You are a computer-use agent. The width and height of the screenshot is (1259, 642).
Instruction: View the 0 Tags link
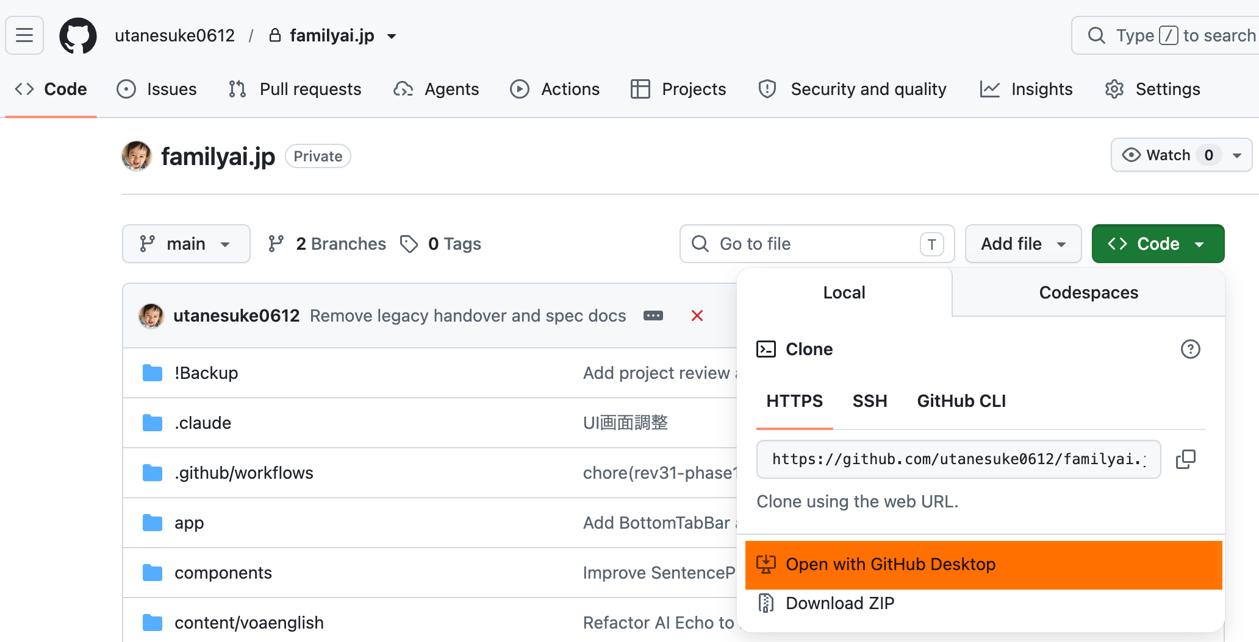tap(440, 244)
